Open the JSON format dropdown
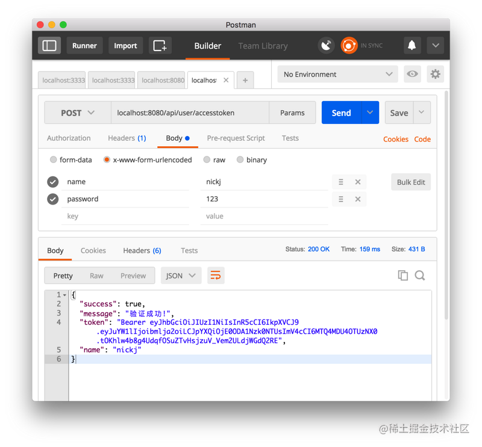The height and width of the screenshot is (447, 482). point(181,276)
